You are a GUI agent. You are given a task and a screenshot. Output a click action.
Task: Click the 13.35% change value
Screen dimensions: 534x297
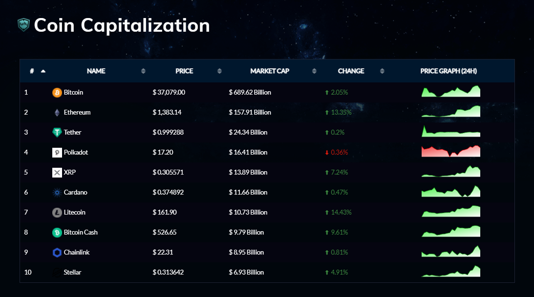pyautogui.click(x=341, y=113)
